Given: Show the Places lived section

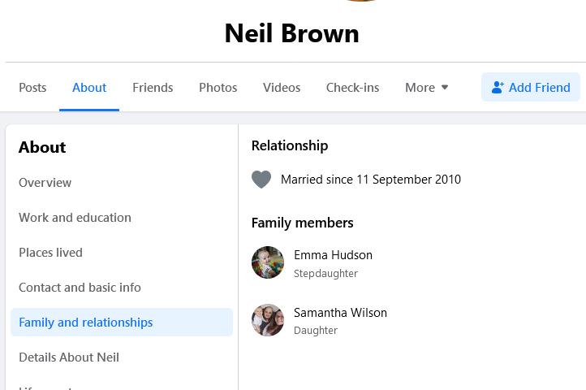Looking at the screenshot, I should coord(50,253).
